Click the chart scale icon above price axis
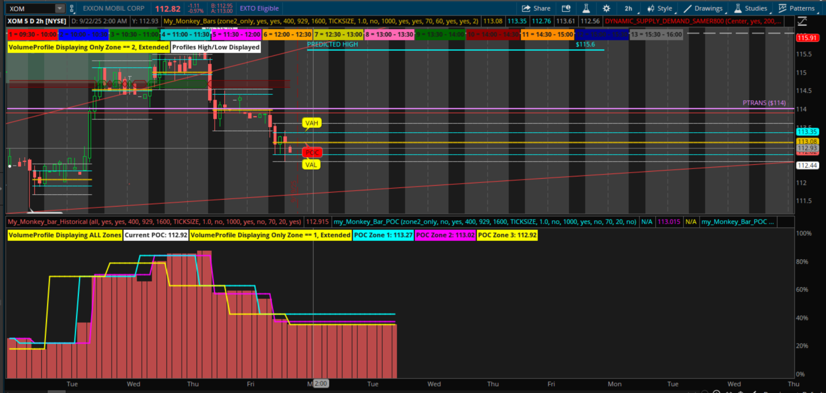 coord(802,21)
